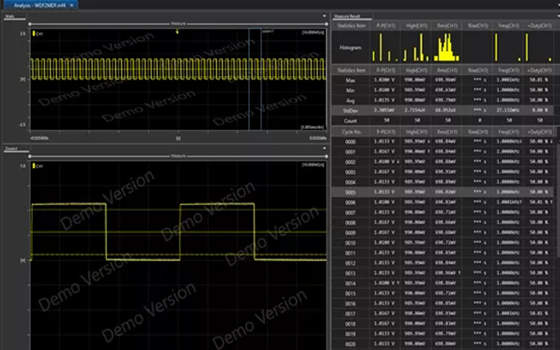560x350 pixels.
Task: Select cycle row 0007
Action: point(443,212)
